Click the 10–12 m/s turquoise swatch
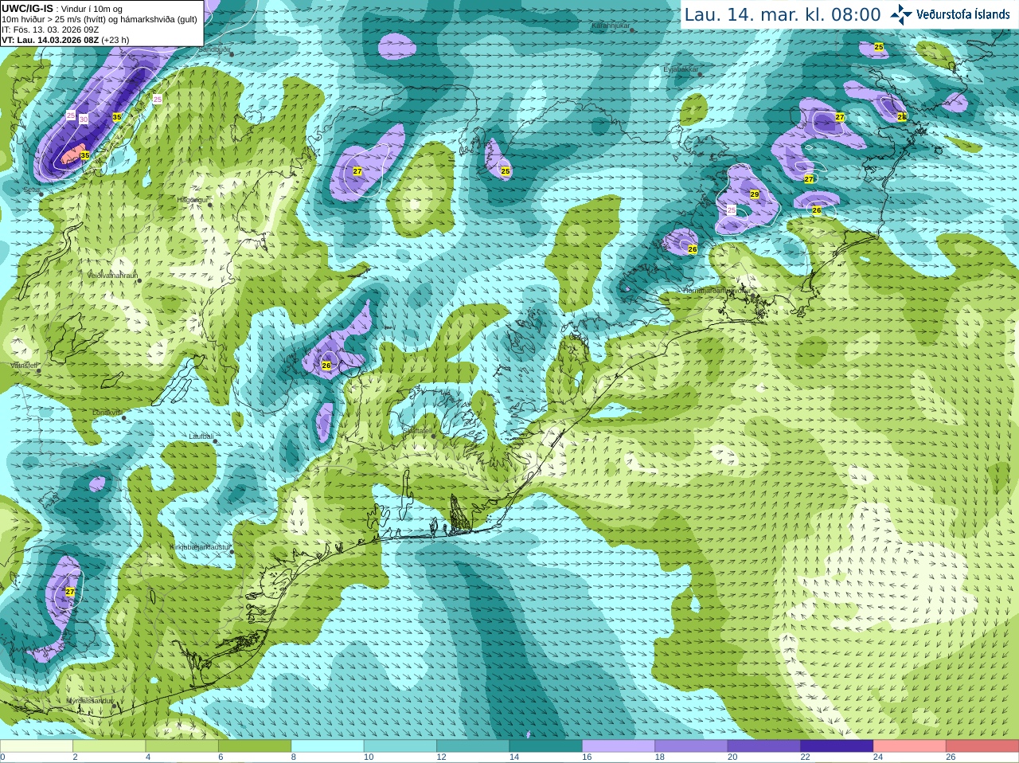Viewport: 1019px width, 763px height. [x=400, y=746]
